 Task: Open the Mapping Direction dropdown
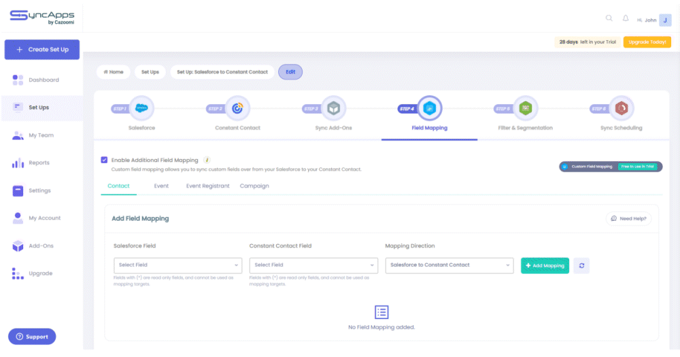click(449, 265)
